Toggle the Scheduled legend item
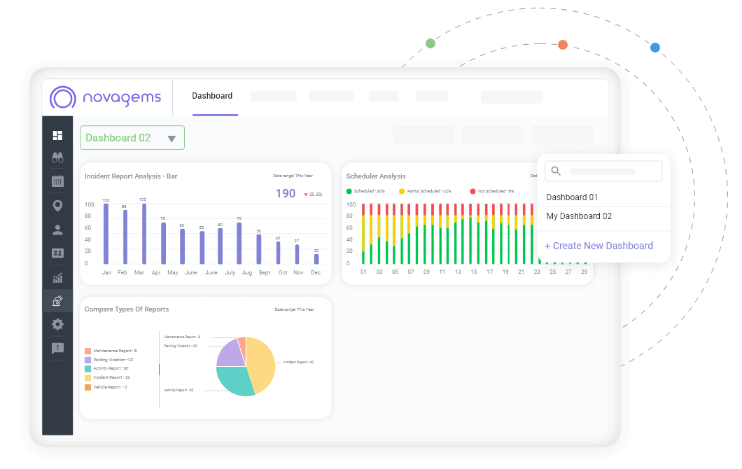The width and height of the screenshot is (742, 469). (367, 190)
